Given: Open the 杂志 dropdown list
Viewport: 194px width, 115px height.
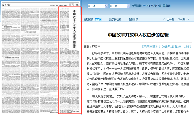Looking at the screenshot, I should point(120,6).
